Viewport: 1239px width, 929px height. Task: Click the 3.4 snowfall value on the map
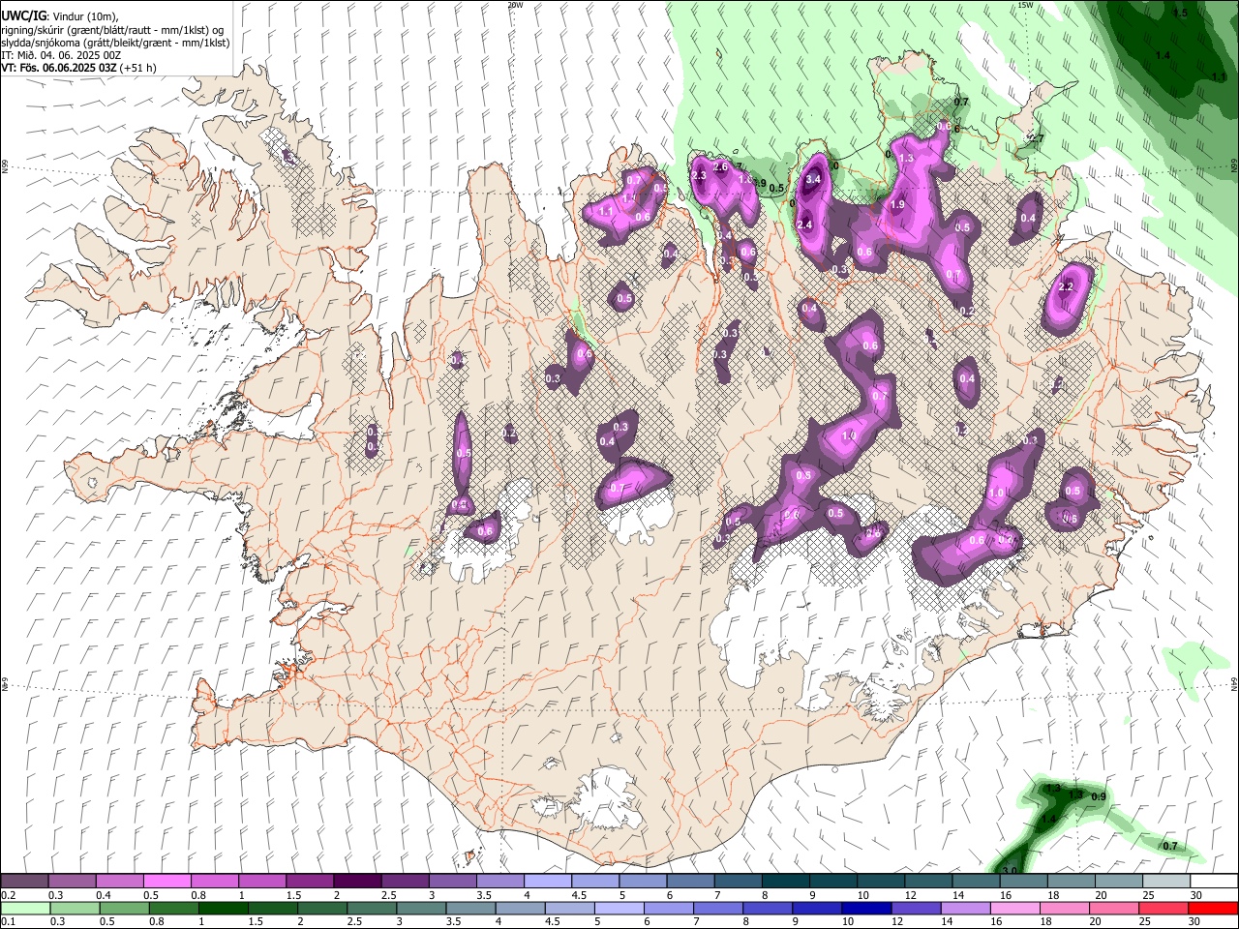pyautogui.click(x=814, y=179)
